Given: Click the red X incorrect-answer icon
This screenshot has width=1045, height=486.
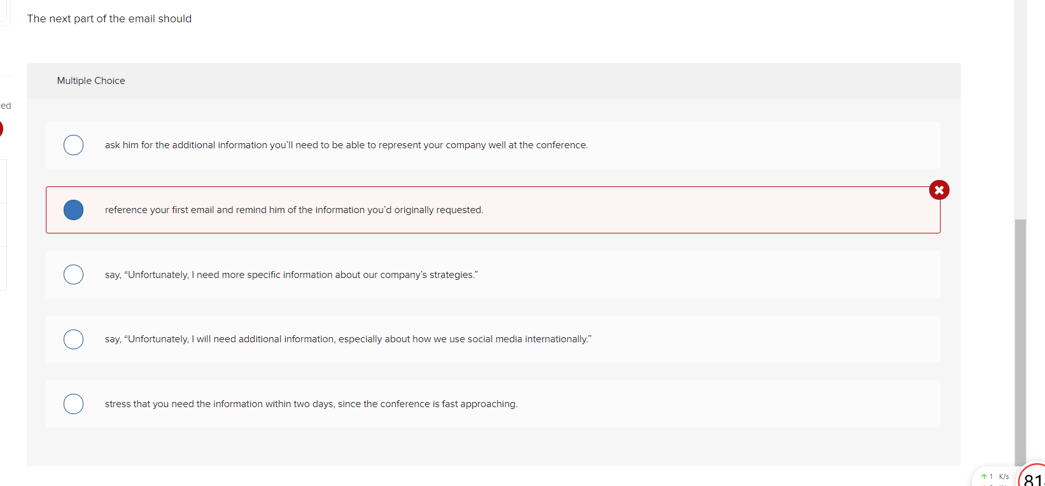Looking at the screenshot, I should pyautogui.click(x=939, y=190).
